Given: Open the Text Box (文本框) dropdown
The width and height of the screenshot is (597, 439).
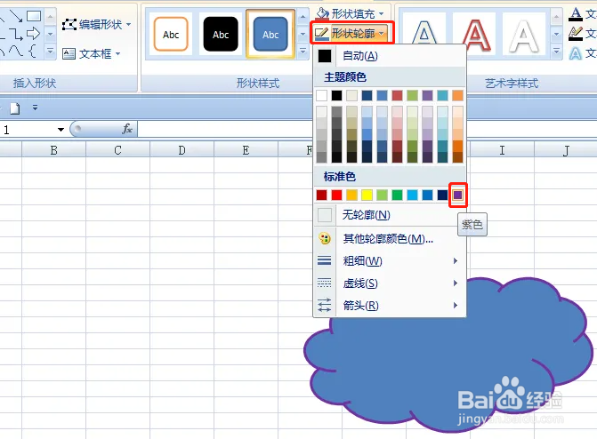Looking at the screenshot, I should [x=92, y=53].
